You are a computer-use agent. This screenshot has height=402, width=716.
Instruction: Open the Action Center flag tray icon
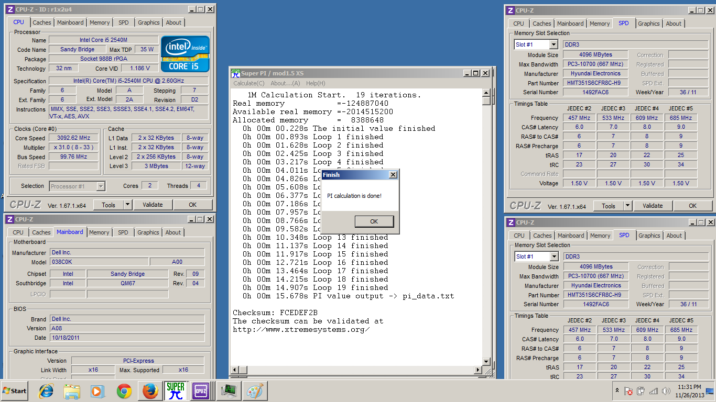[628, 391]
